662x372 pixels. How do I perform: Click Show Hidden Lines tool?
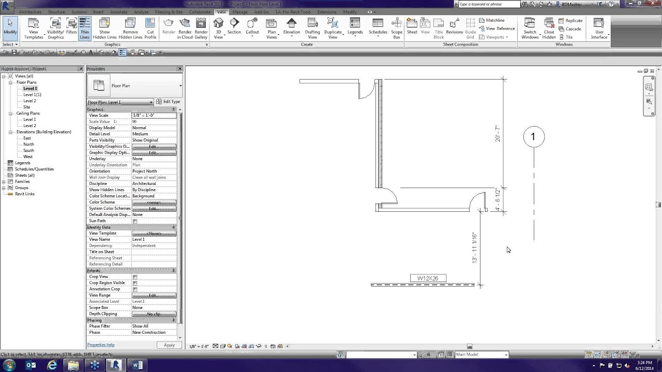[x=104, y=28]
